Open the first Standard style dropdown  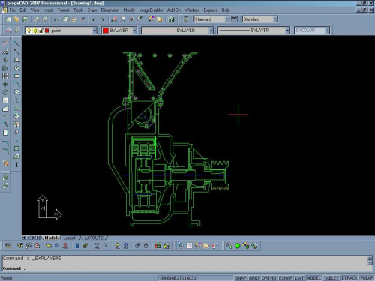pyautogui.click(x=211, y=19)
